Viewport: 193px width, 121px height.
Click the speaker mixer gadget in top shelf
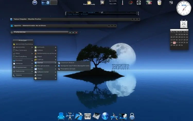tap(139, 3)
